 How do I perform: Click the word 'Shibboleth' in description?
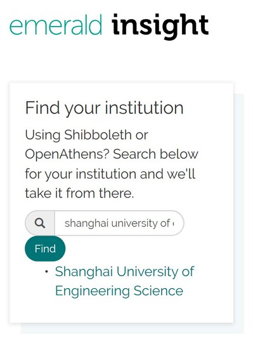coord(98,135)
